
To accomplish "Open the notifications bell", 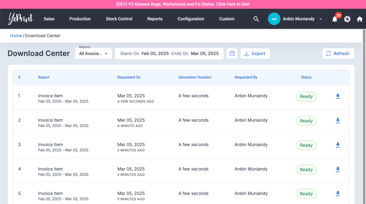I will 335,19.
